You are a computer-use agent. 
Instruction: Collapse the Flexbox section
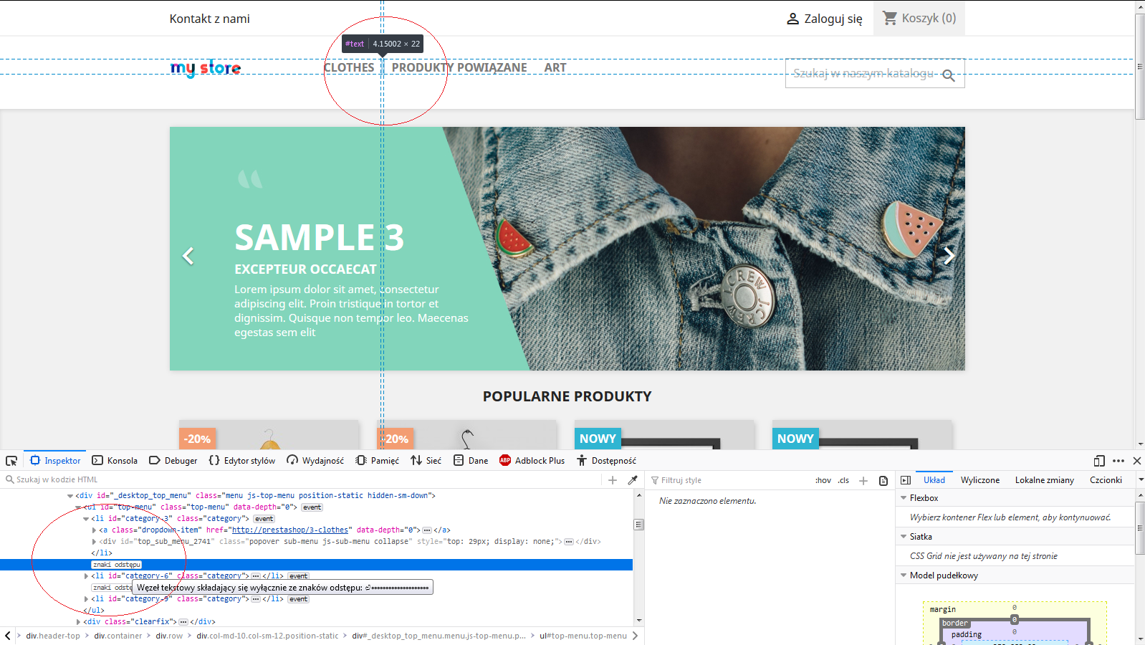click(903, 498)
